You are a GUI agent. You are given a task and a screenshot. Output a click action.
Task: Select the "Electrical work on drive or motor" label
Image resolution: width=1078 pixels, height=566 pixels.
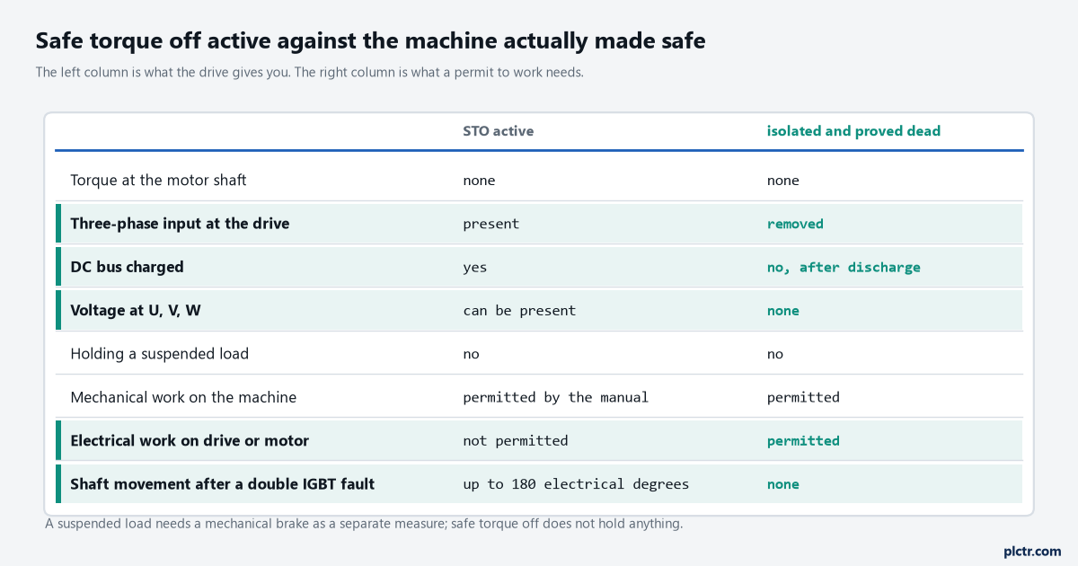point(190,440)
